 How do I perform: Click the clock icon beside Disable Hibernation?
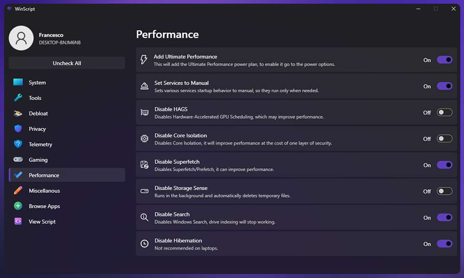[144, 244]
